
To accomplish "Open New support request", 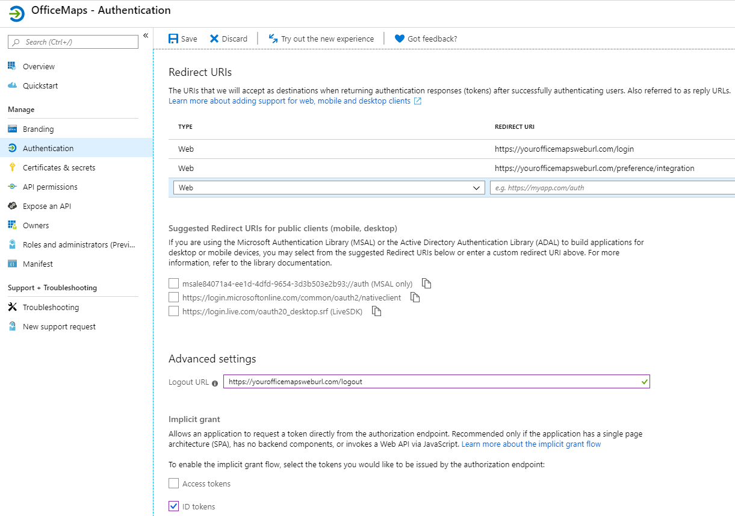I will (x=59, y=326).
